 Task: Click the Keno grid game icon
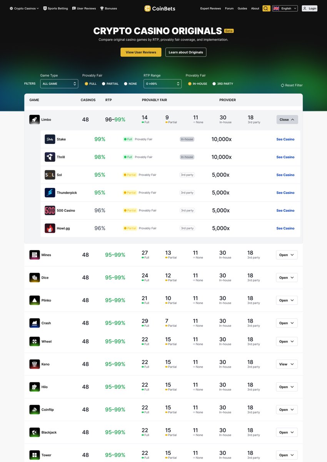[x=34, y=364]
